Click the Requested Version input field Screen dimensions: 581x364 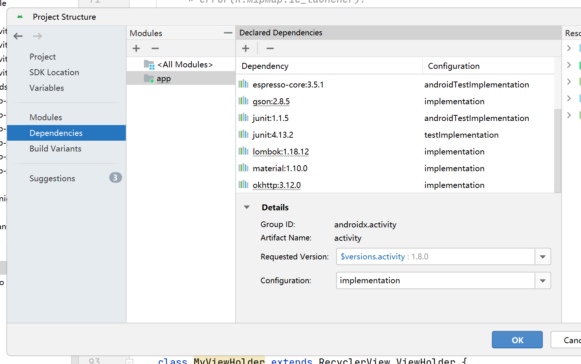tap(436, 257)
